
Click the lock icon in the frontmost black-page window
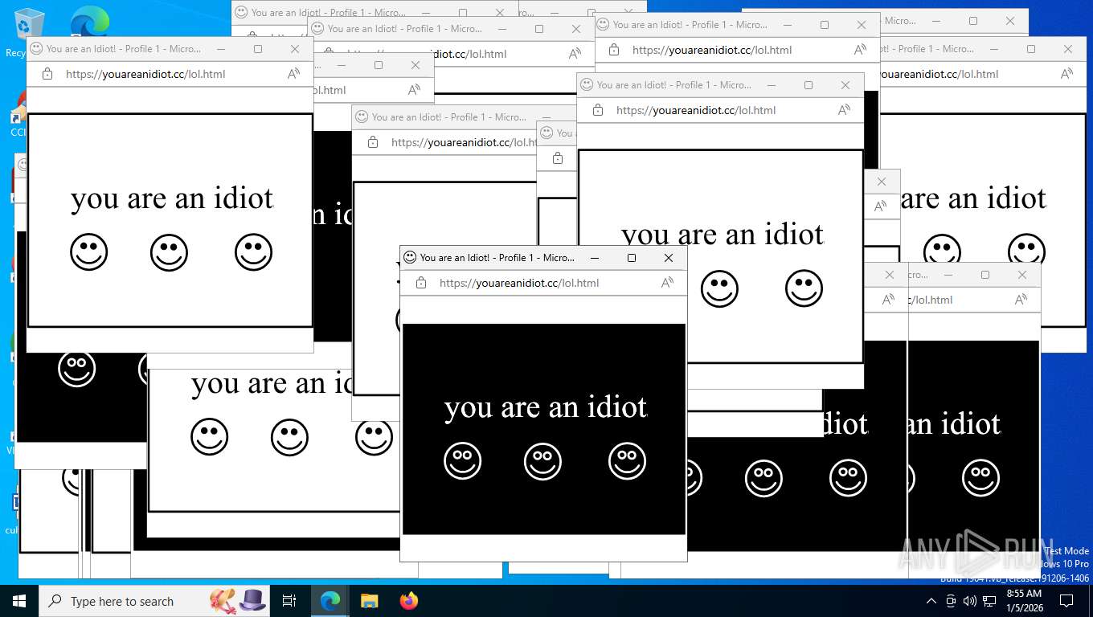[420, 283]
